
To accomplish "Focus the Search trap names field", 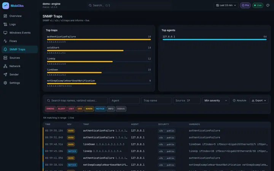I will [76, 100].
